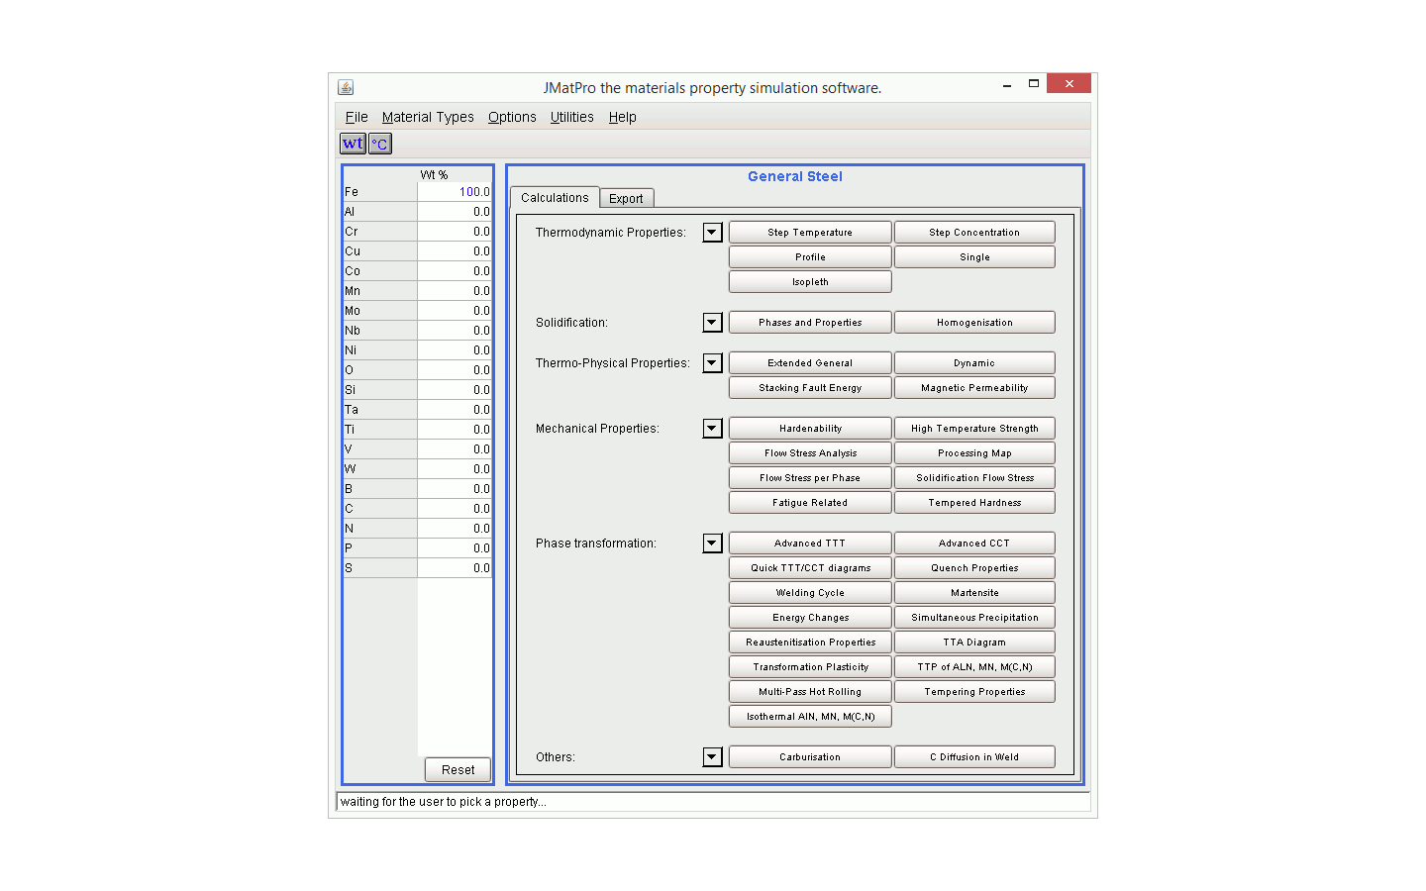This screenshot has width=1426, height=891.
Task: Open Isothermal AlN, MN, M(C,N) calculation
Action: pyautogui.click(x=810, y=717)
